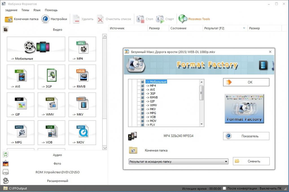Click the folder icon beside Конечная папка label

coord(133,150)
